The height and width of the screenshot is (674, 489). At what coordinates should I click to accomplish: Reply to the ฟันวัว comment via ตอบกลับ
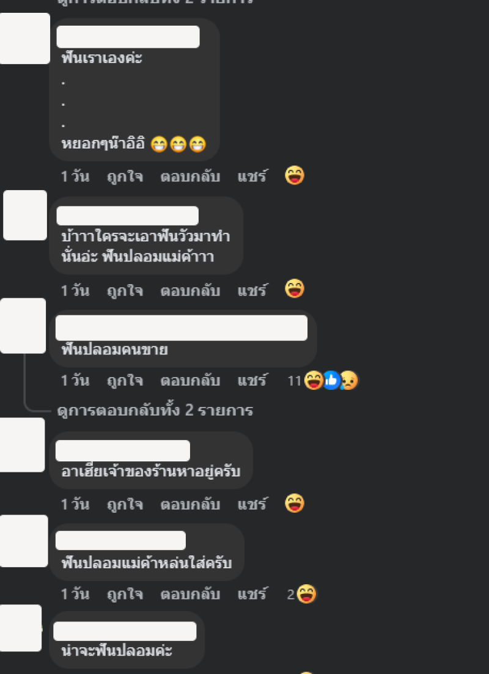point(190,291)
